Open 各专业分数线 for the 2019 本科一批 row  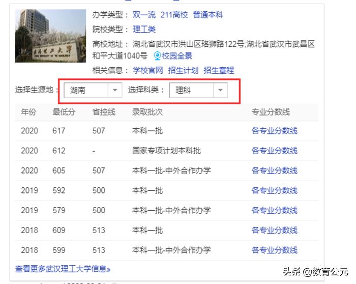(x=275, y=190)
